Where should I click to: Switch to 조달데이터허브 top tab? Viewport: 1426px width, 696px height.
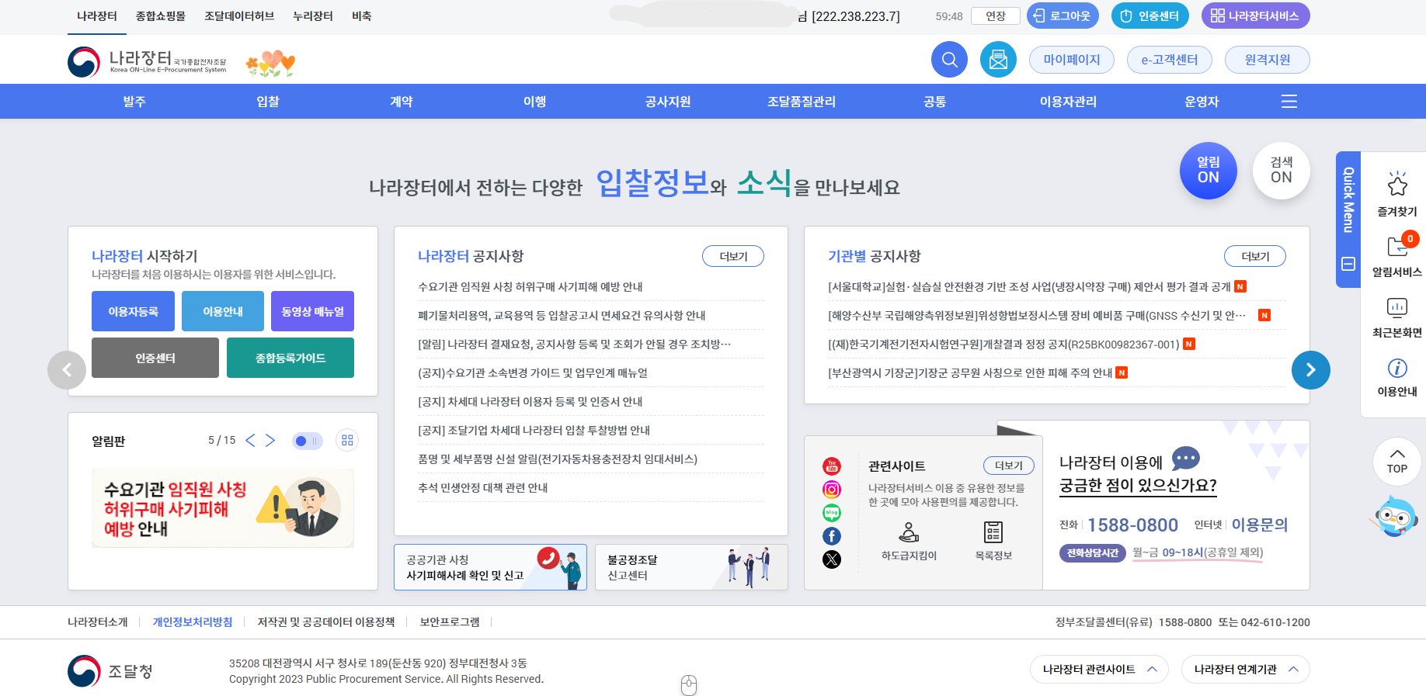tap(239, 16)
